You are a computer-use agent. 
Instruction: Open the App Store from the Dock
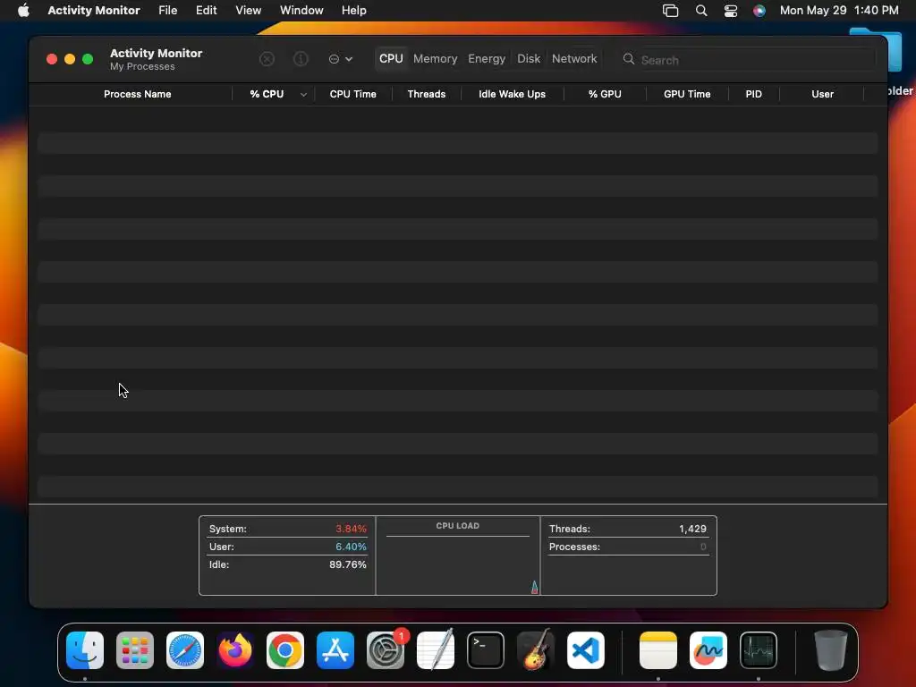pyautogui.click(x=335, y=650)
